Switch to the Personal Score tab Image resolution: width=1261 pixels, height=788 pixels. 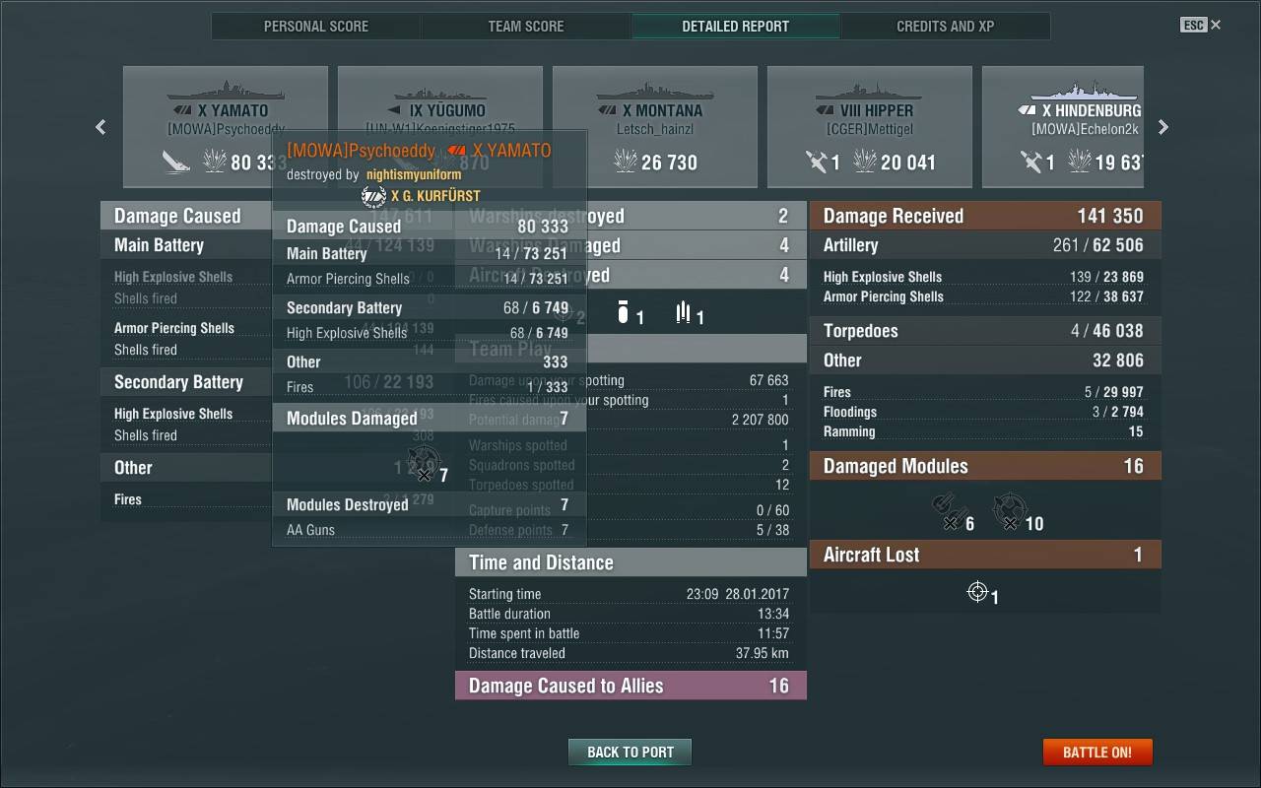pos(316,27)
